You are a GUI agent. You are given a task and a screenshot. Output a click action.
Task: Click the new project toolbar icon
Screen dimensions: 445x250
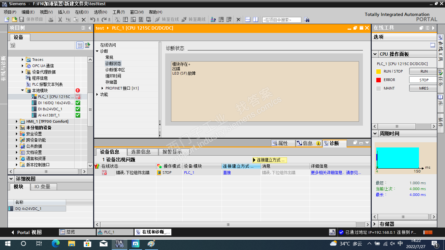point(7,20)
